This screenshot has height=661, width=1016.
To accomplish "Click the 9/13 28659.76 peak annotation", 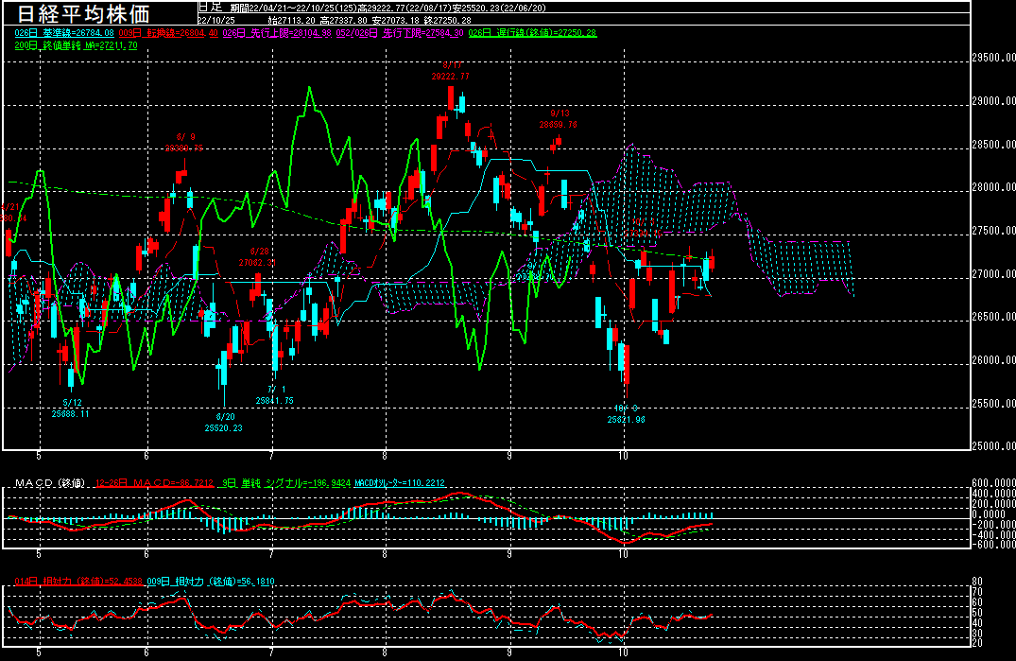I will click(x=558, y=118).
